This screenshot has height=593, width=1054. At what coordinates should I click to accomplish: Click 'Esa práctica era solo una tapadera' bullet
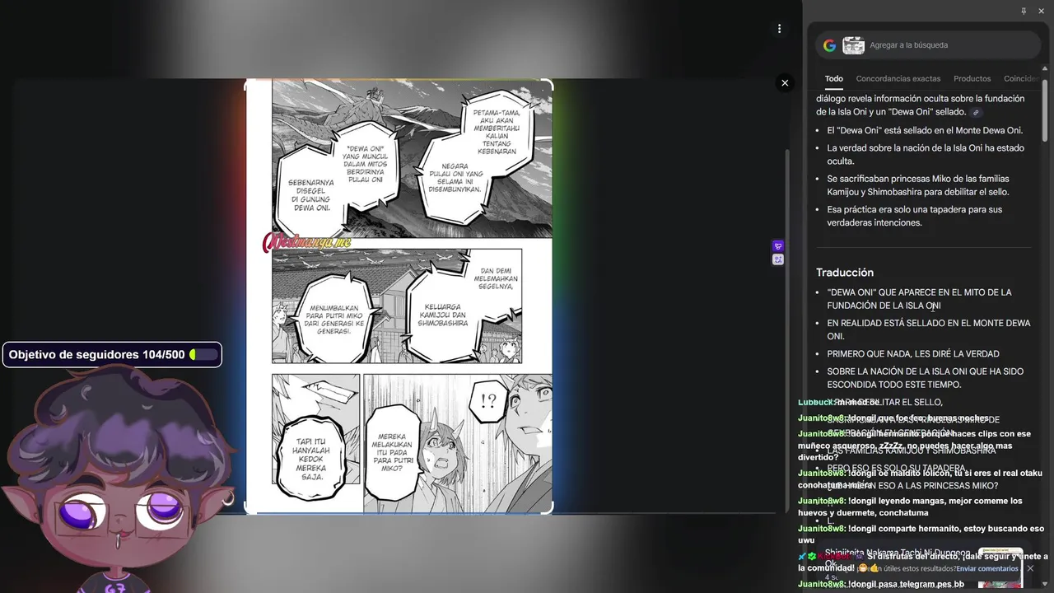(x=915, y=216)
